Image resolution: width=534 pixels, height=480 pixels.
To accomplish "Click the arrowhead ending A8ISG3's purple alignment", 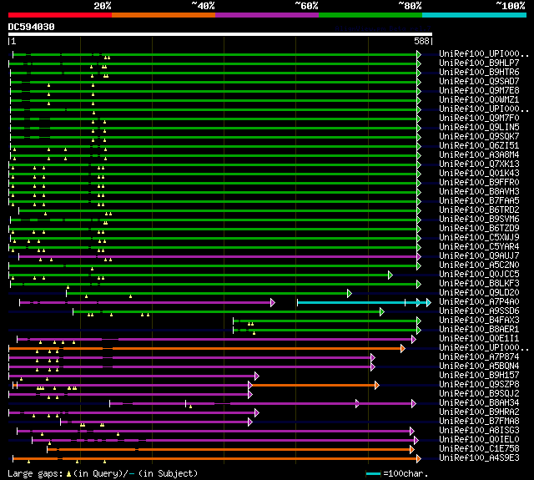I will click(412, 432).
